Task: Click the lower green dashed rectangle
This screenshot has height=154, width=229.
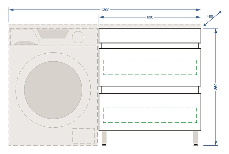Action: tap(150, 115)
